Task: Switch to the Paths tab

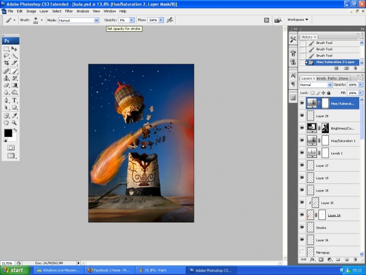Action: pyautogui.click(x=332, y=78)
